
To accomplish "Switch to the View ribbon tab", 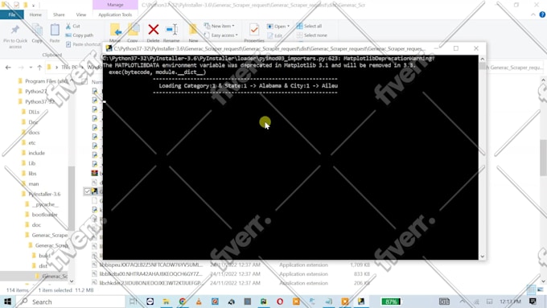I will click(81, 14).
